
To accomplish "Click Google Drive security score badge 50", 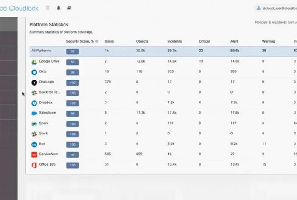I will [73, 62].
